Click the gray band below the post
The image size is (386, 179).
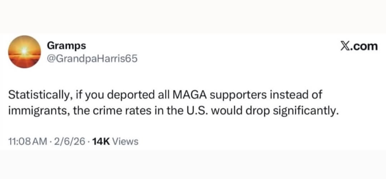point(193,164)
